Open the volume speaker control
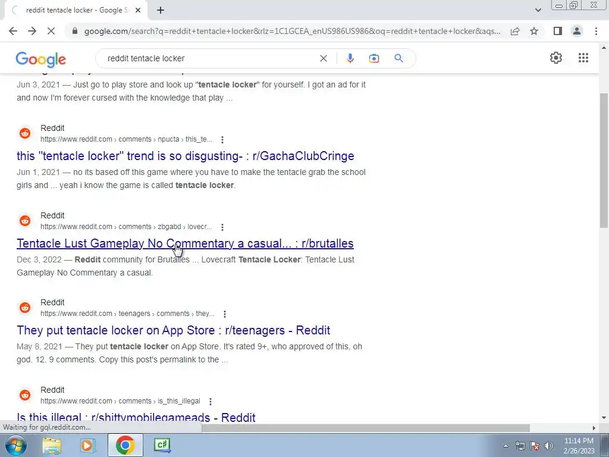This screenshot has height=457, width=609. click(549, 446)
